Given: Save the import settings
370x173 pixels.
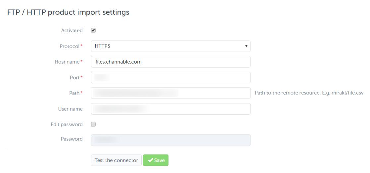Looking at the screenshot, I should tap(156, 160).
